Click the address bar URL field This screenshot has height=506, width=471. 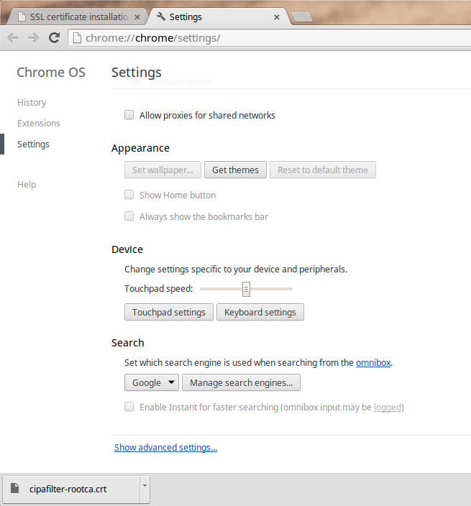tap(271, 38)
